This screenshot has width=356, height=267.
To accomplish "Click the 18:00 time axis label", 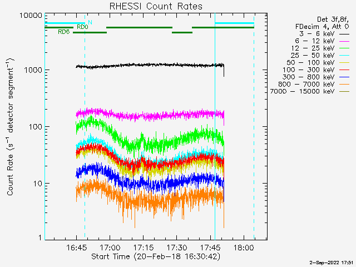I will (x=244, y=248).
